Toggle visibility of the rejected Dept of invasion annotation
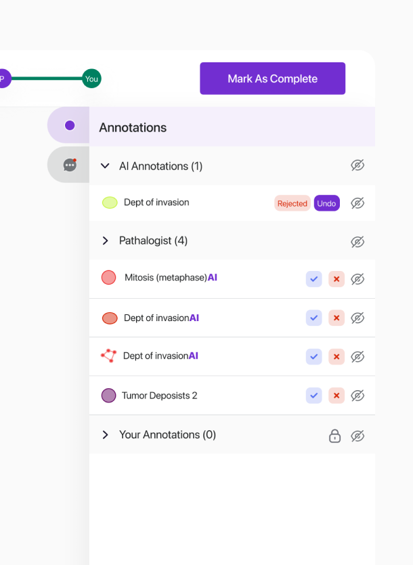Viewport: 413px width, 565px height. tap(357, 203)
